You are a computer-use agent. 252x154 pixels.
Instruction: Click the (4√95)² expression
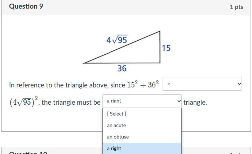pos(24,102)
